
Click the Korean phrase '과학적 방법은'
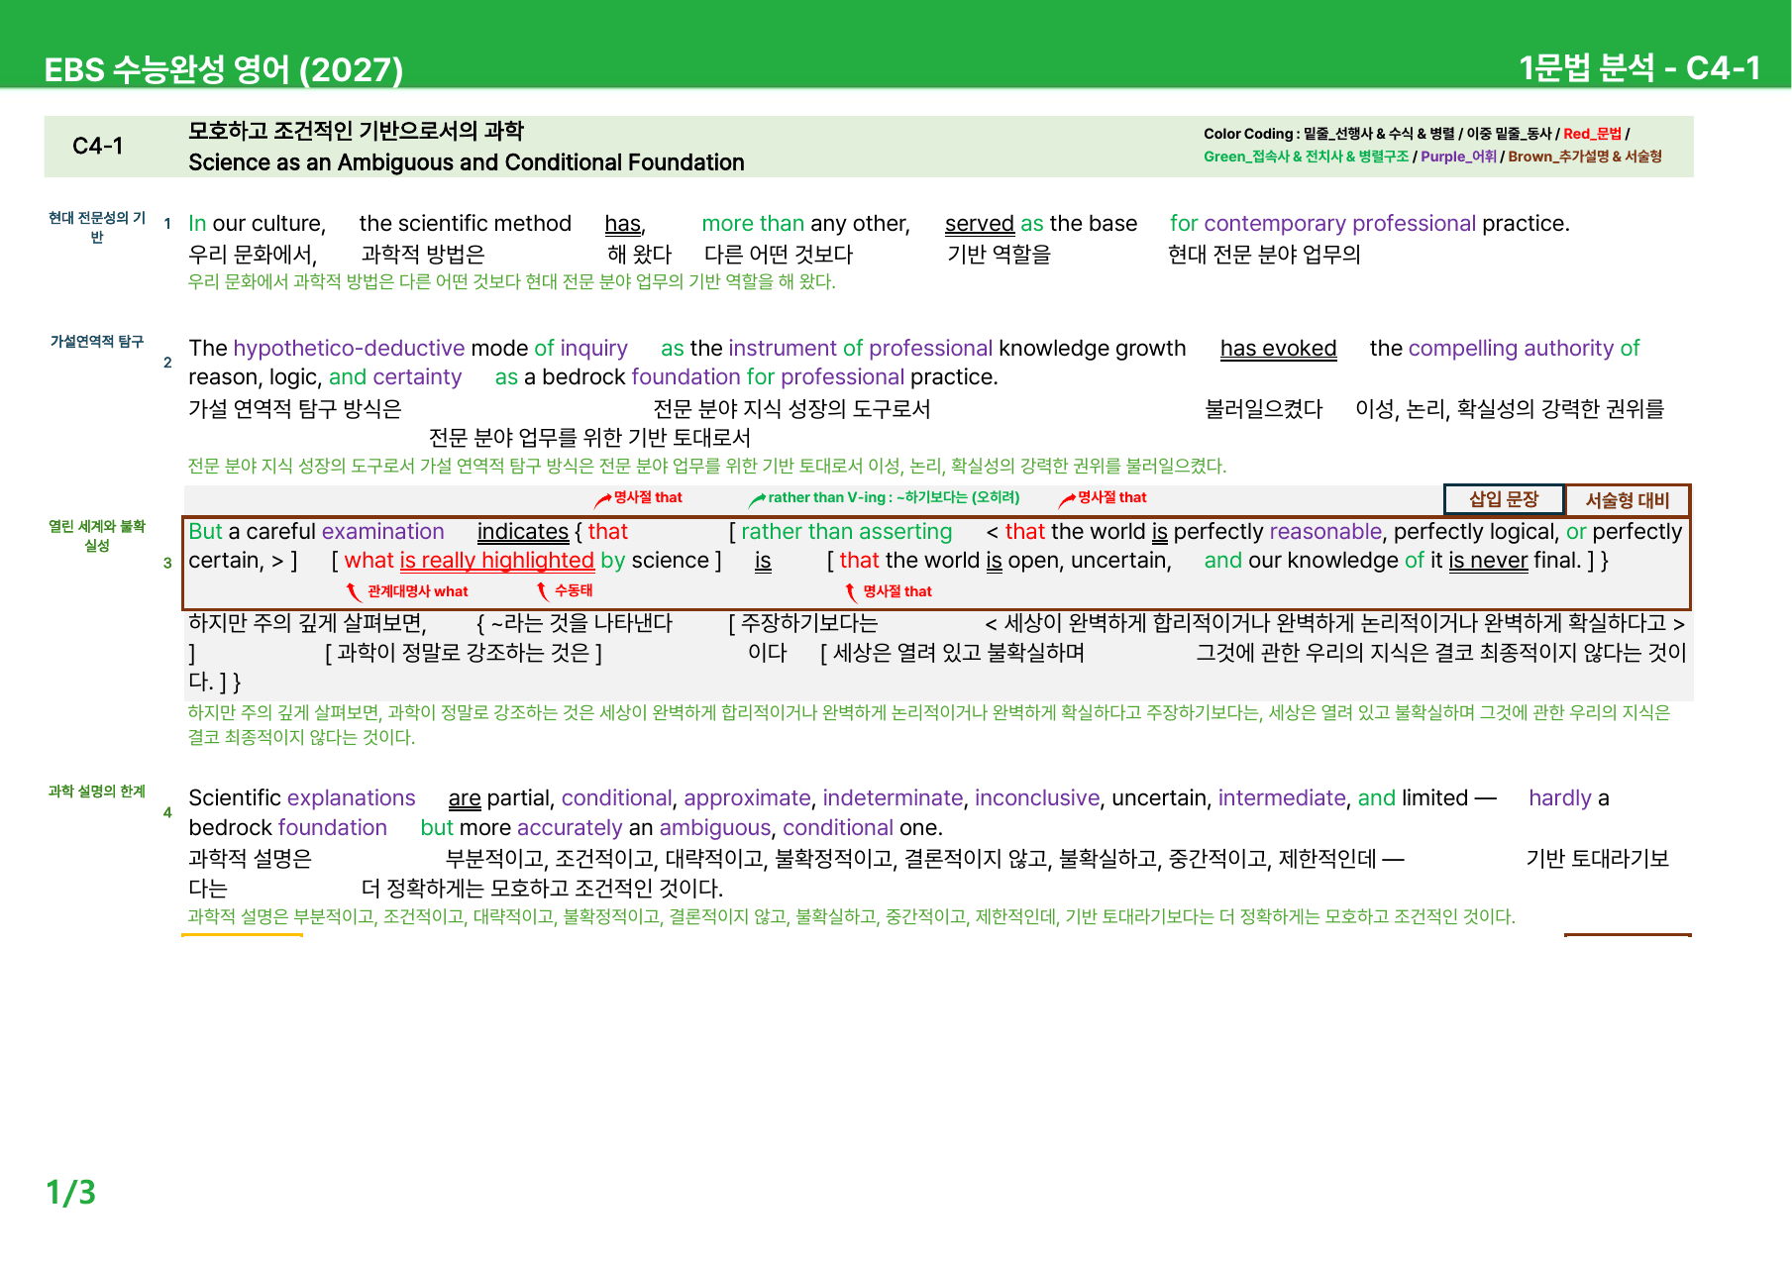(423, 255)
